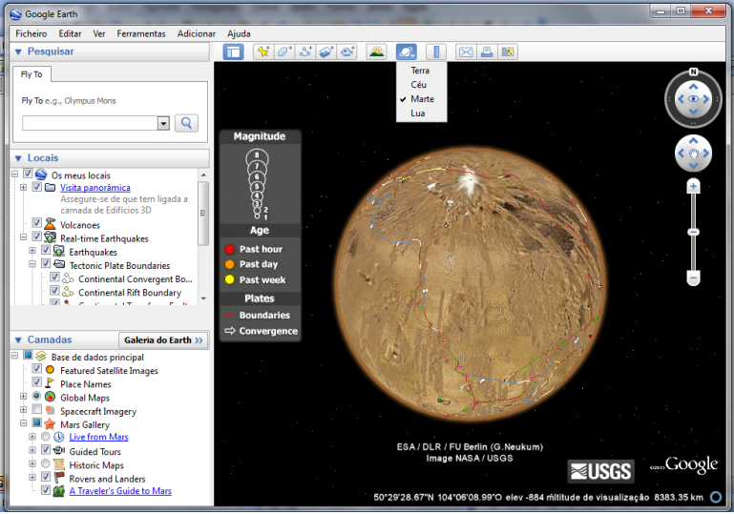Open the planet switcher toolbar icon
This screenshot has width=734, height=514.
pos(407,51)
